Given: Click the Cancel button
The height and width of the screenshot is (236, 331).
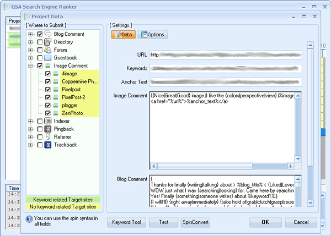Looking at the screenshot, I should (x=301, y=222).
